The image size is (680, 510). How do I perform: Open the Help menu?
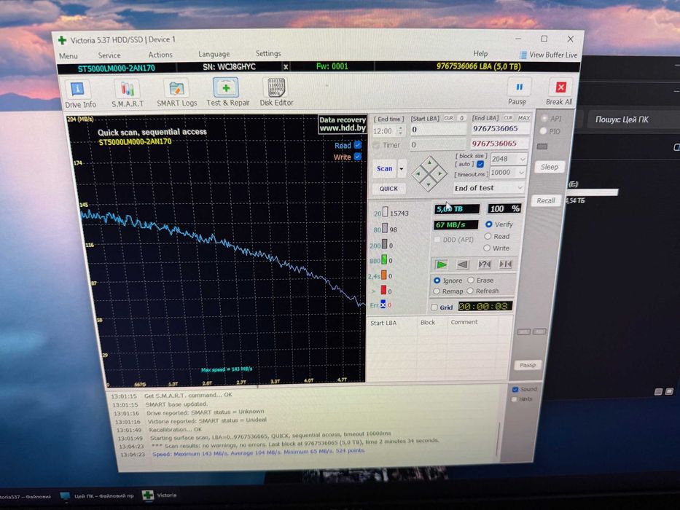tap(480, 53)
